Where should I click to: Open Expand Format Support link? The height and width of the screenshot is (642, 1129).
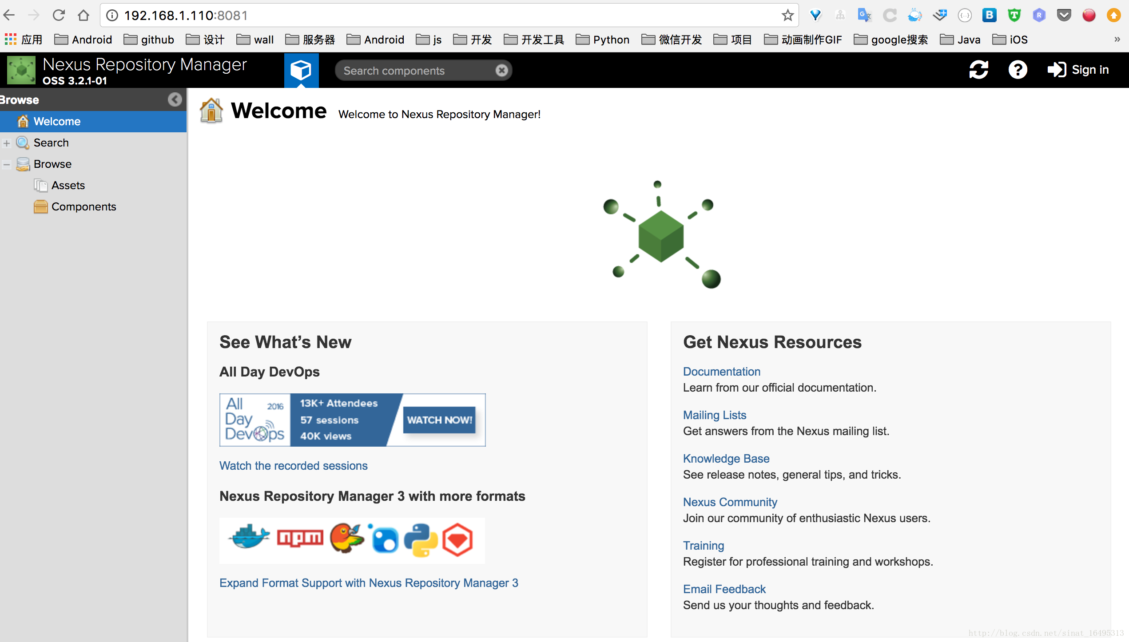[x=369, y=583]
